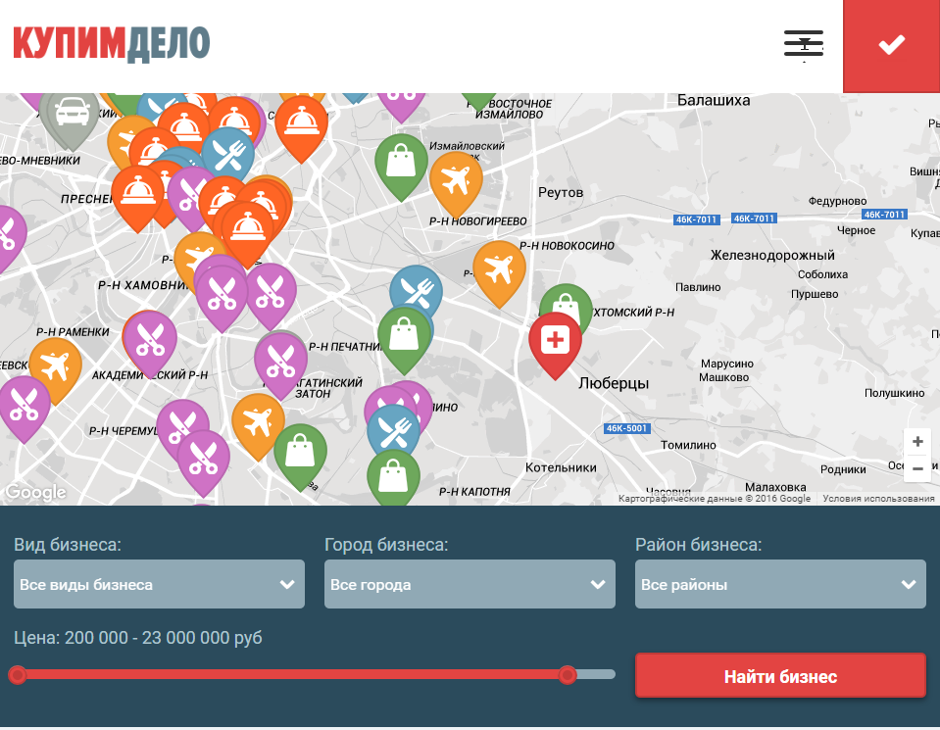The height and width of the screenshot is (730, 940).
Task: Click the orange airplane marker above Р-Н НОВОГИРЕЕВО
Action: 456,181
